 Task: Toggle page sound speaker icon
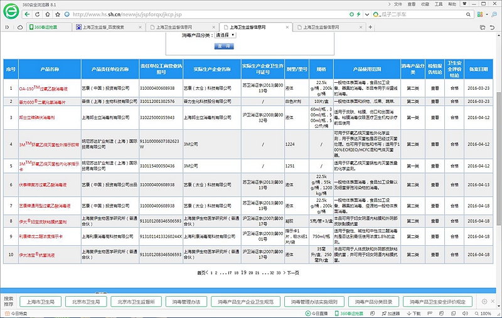[x=465, y=314]
